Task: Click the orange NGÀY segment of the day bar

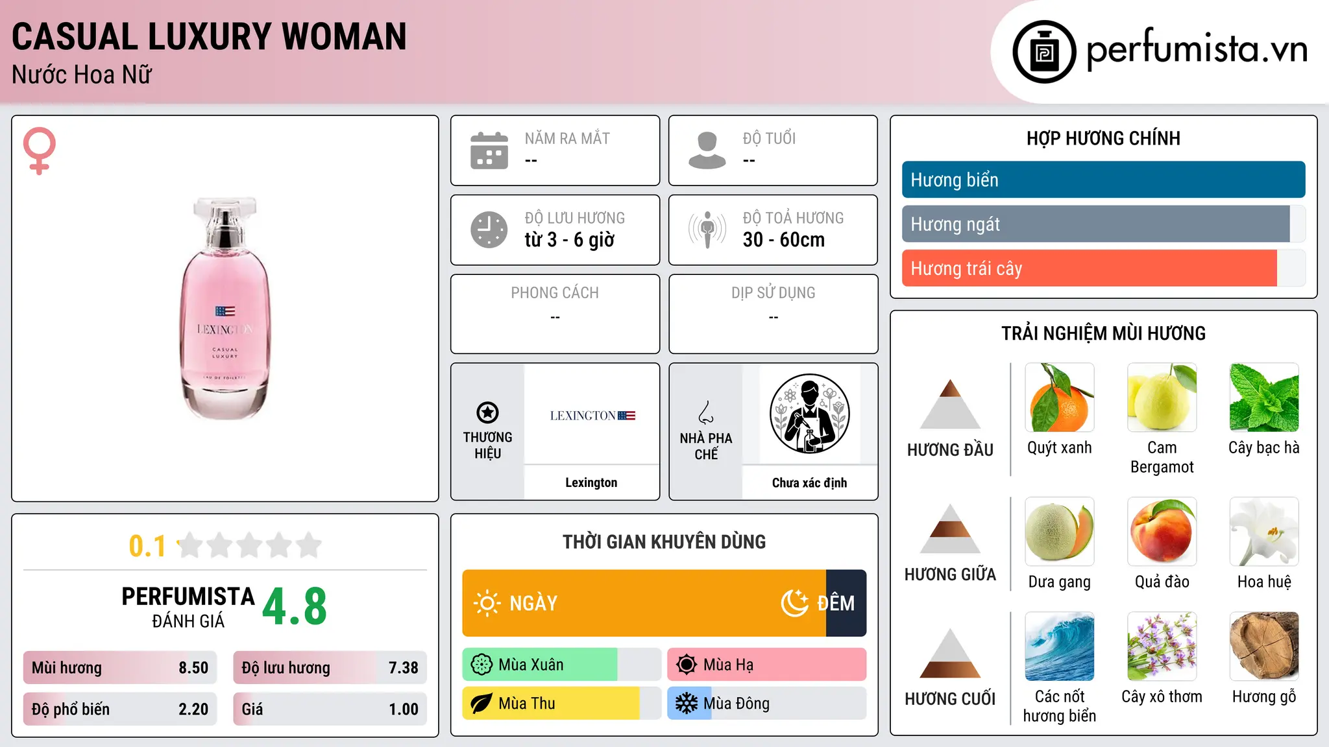Action: [644, 603]
